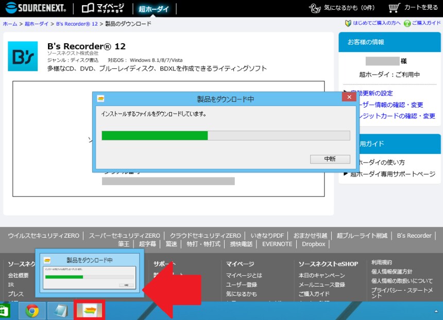Click the SOURCENEXT logo
443x320 pixels.
(x=36, y=8)
